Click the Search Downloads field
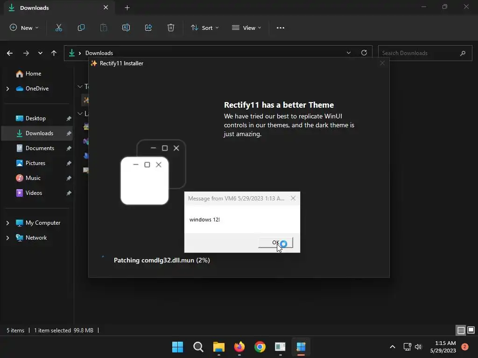Screen dimensions: 478x358 [x=425, y=53]
